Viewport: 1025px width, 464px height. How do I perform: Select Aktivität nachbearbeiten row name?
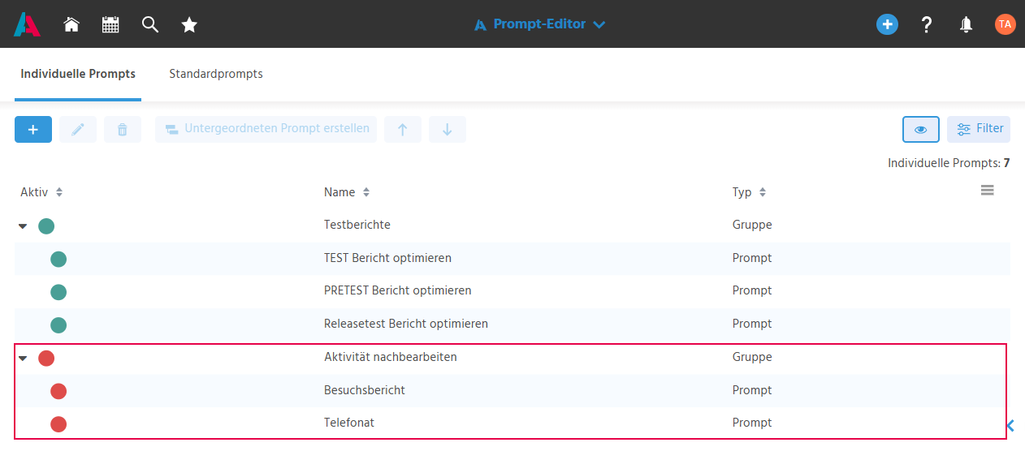pos(391,357)
